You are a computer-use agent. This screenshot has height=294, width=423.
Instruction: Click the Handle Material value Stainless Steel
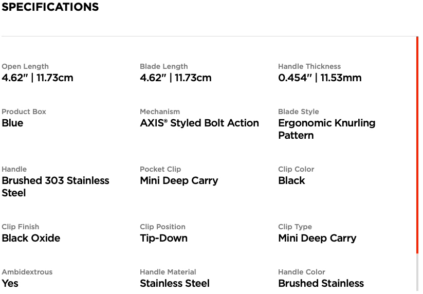[x=175, y=284]
